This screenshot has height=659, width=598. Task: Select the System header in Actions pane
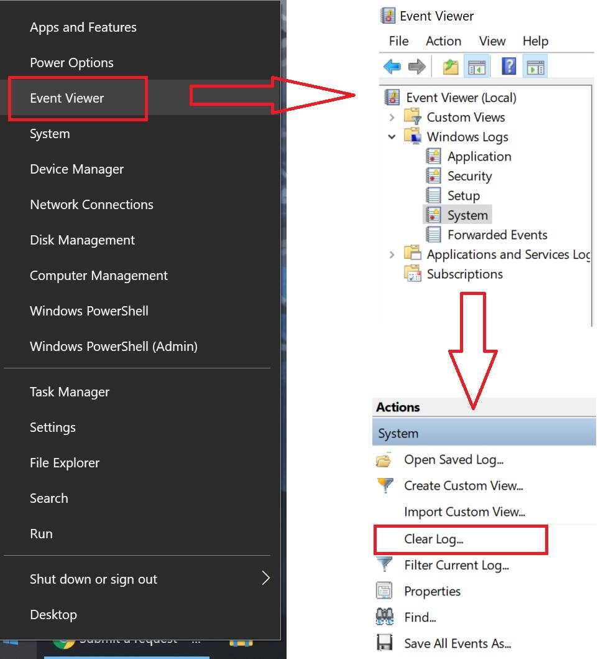484,433
